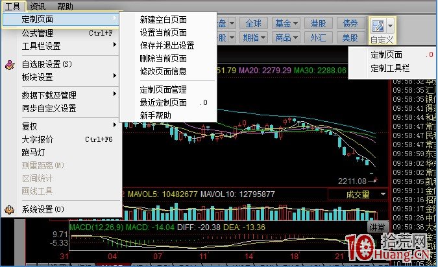Open the 工具 menu in the menu bar
438x267 pixels.
pos(13,6)
